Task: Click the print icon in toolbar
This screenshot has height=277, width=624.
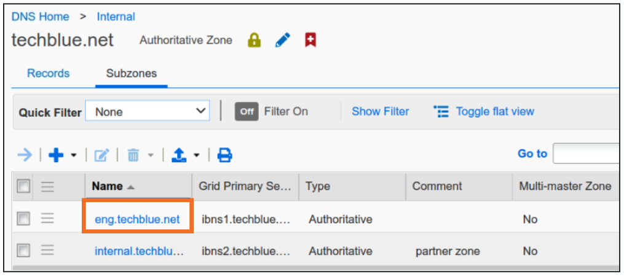Action: (x=225, y=155)
